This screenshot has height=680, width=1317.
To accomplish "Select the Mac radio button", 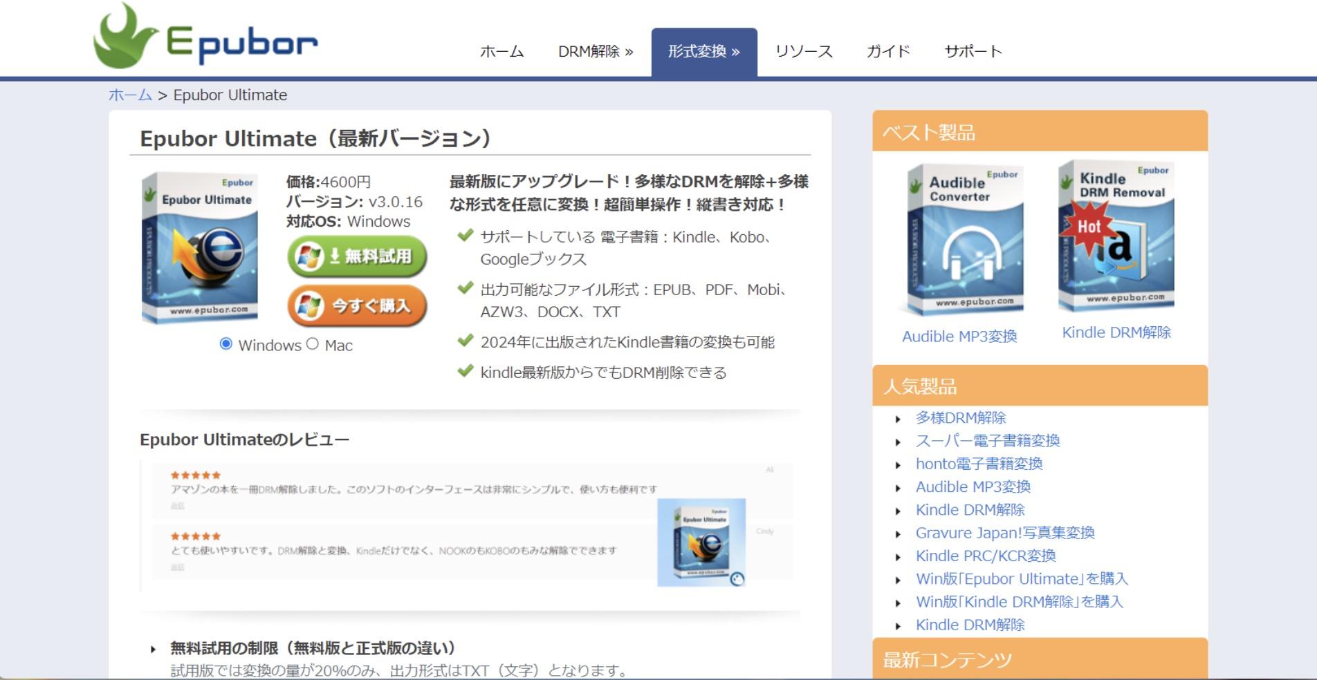I will (312, 343).
